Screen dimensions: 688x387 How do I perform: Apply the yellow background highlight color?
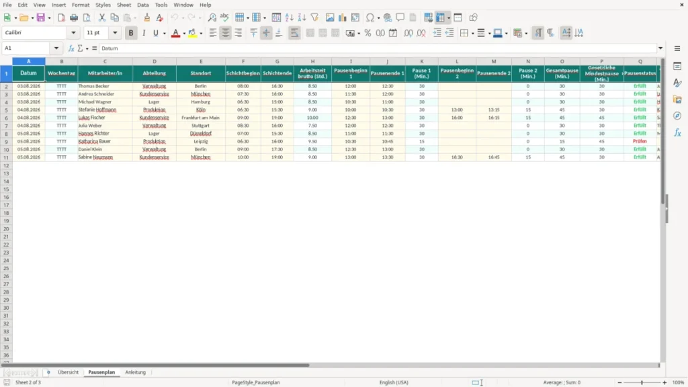192,33
